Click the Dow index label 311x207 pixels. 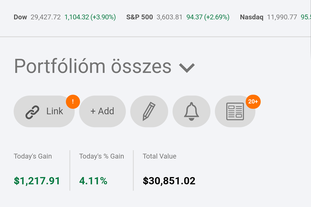(20, 17)
